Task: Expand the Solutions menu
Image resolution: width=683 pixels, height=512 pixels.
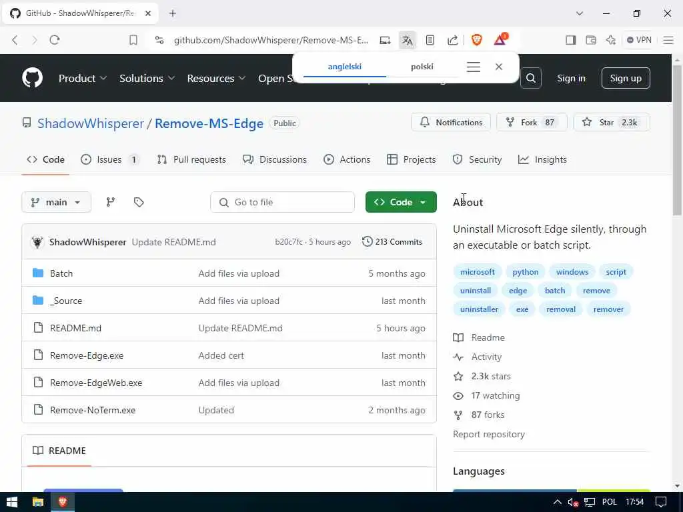Action: (147, 79)
